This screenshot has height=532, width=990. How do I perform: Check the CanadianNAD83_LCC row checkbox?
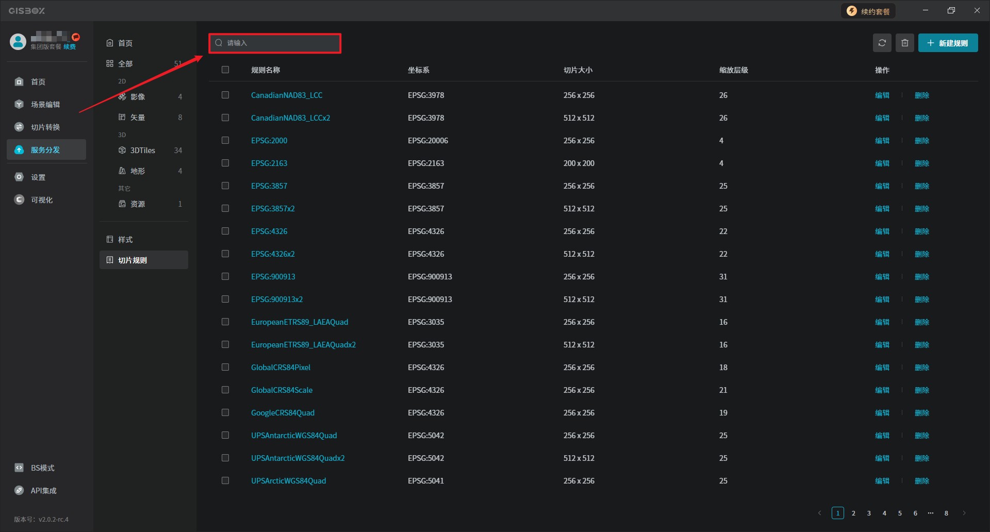click(225, 95)
